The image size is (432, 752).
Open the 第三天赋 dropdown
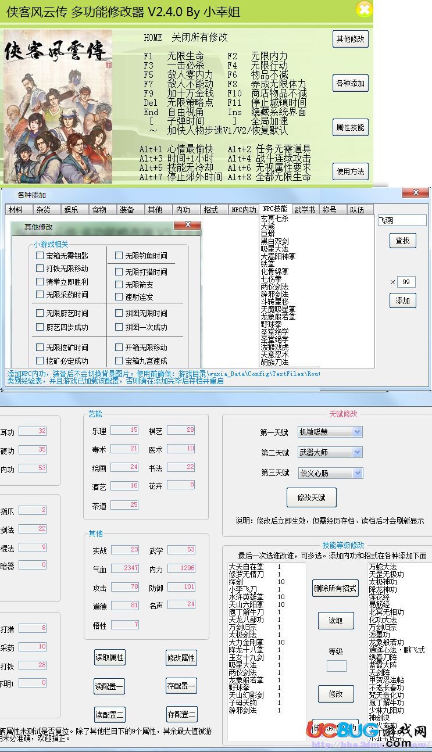(330, 473)
